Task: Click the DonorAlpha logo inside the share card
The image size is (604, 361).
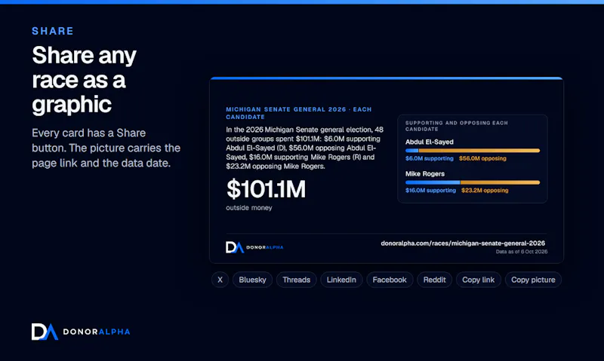Action: pyautogui.click(x=254, y=247)
